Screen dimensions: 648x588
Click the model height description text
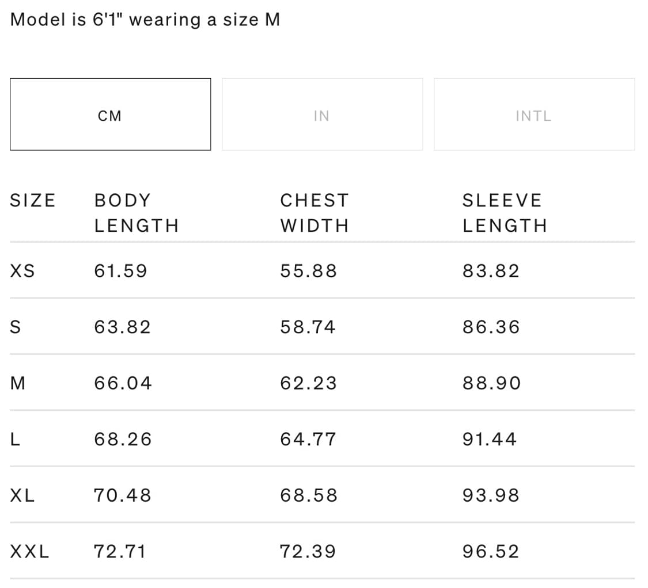click(145, 20)
